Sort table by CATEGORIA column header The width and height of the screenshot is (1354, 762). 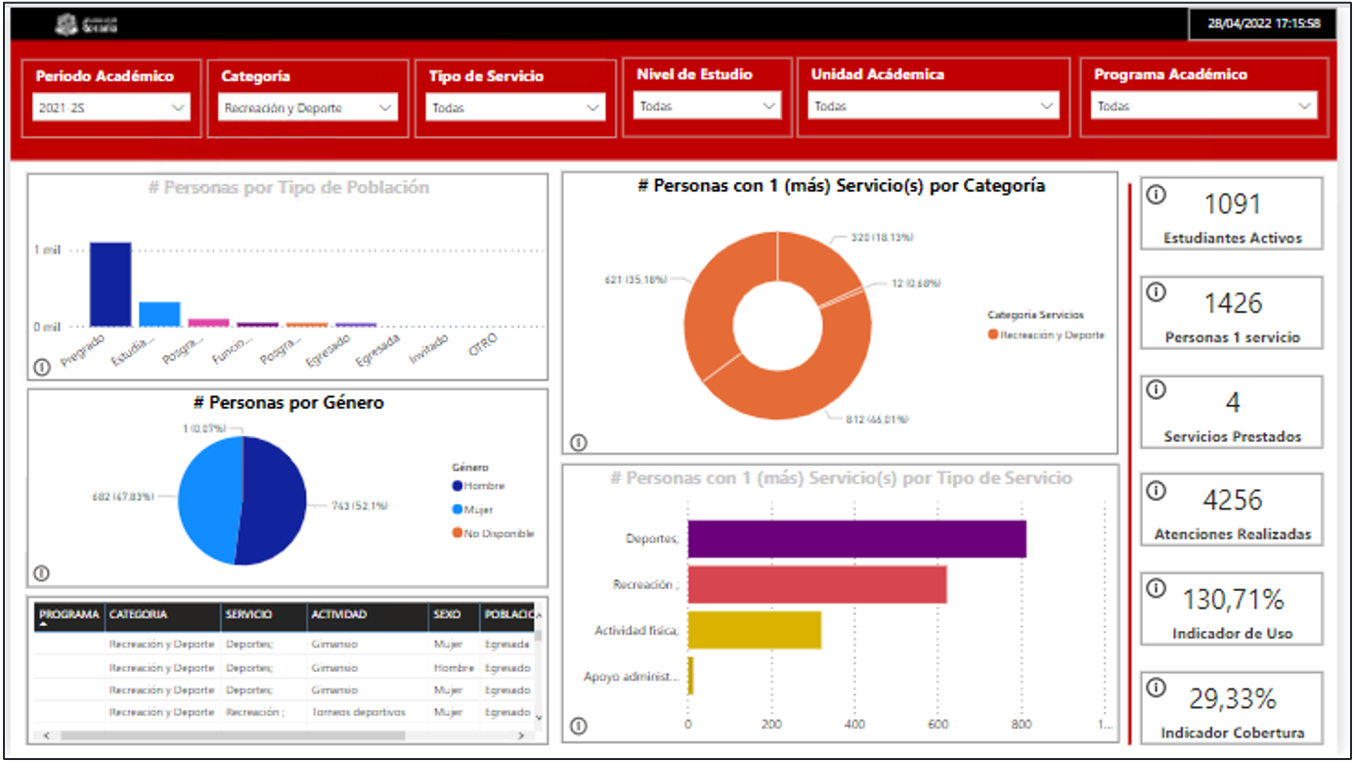tap(139, 615)
